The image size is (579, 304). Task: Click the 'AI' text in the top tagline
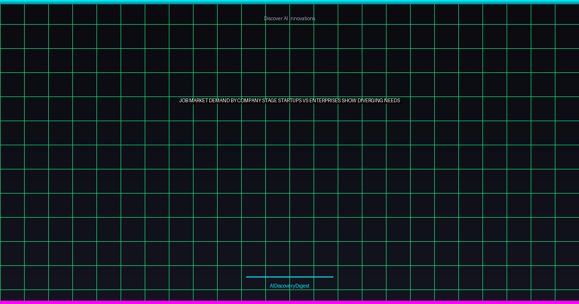pyautogui.click(x=286, y=18)
